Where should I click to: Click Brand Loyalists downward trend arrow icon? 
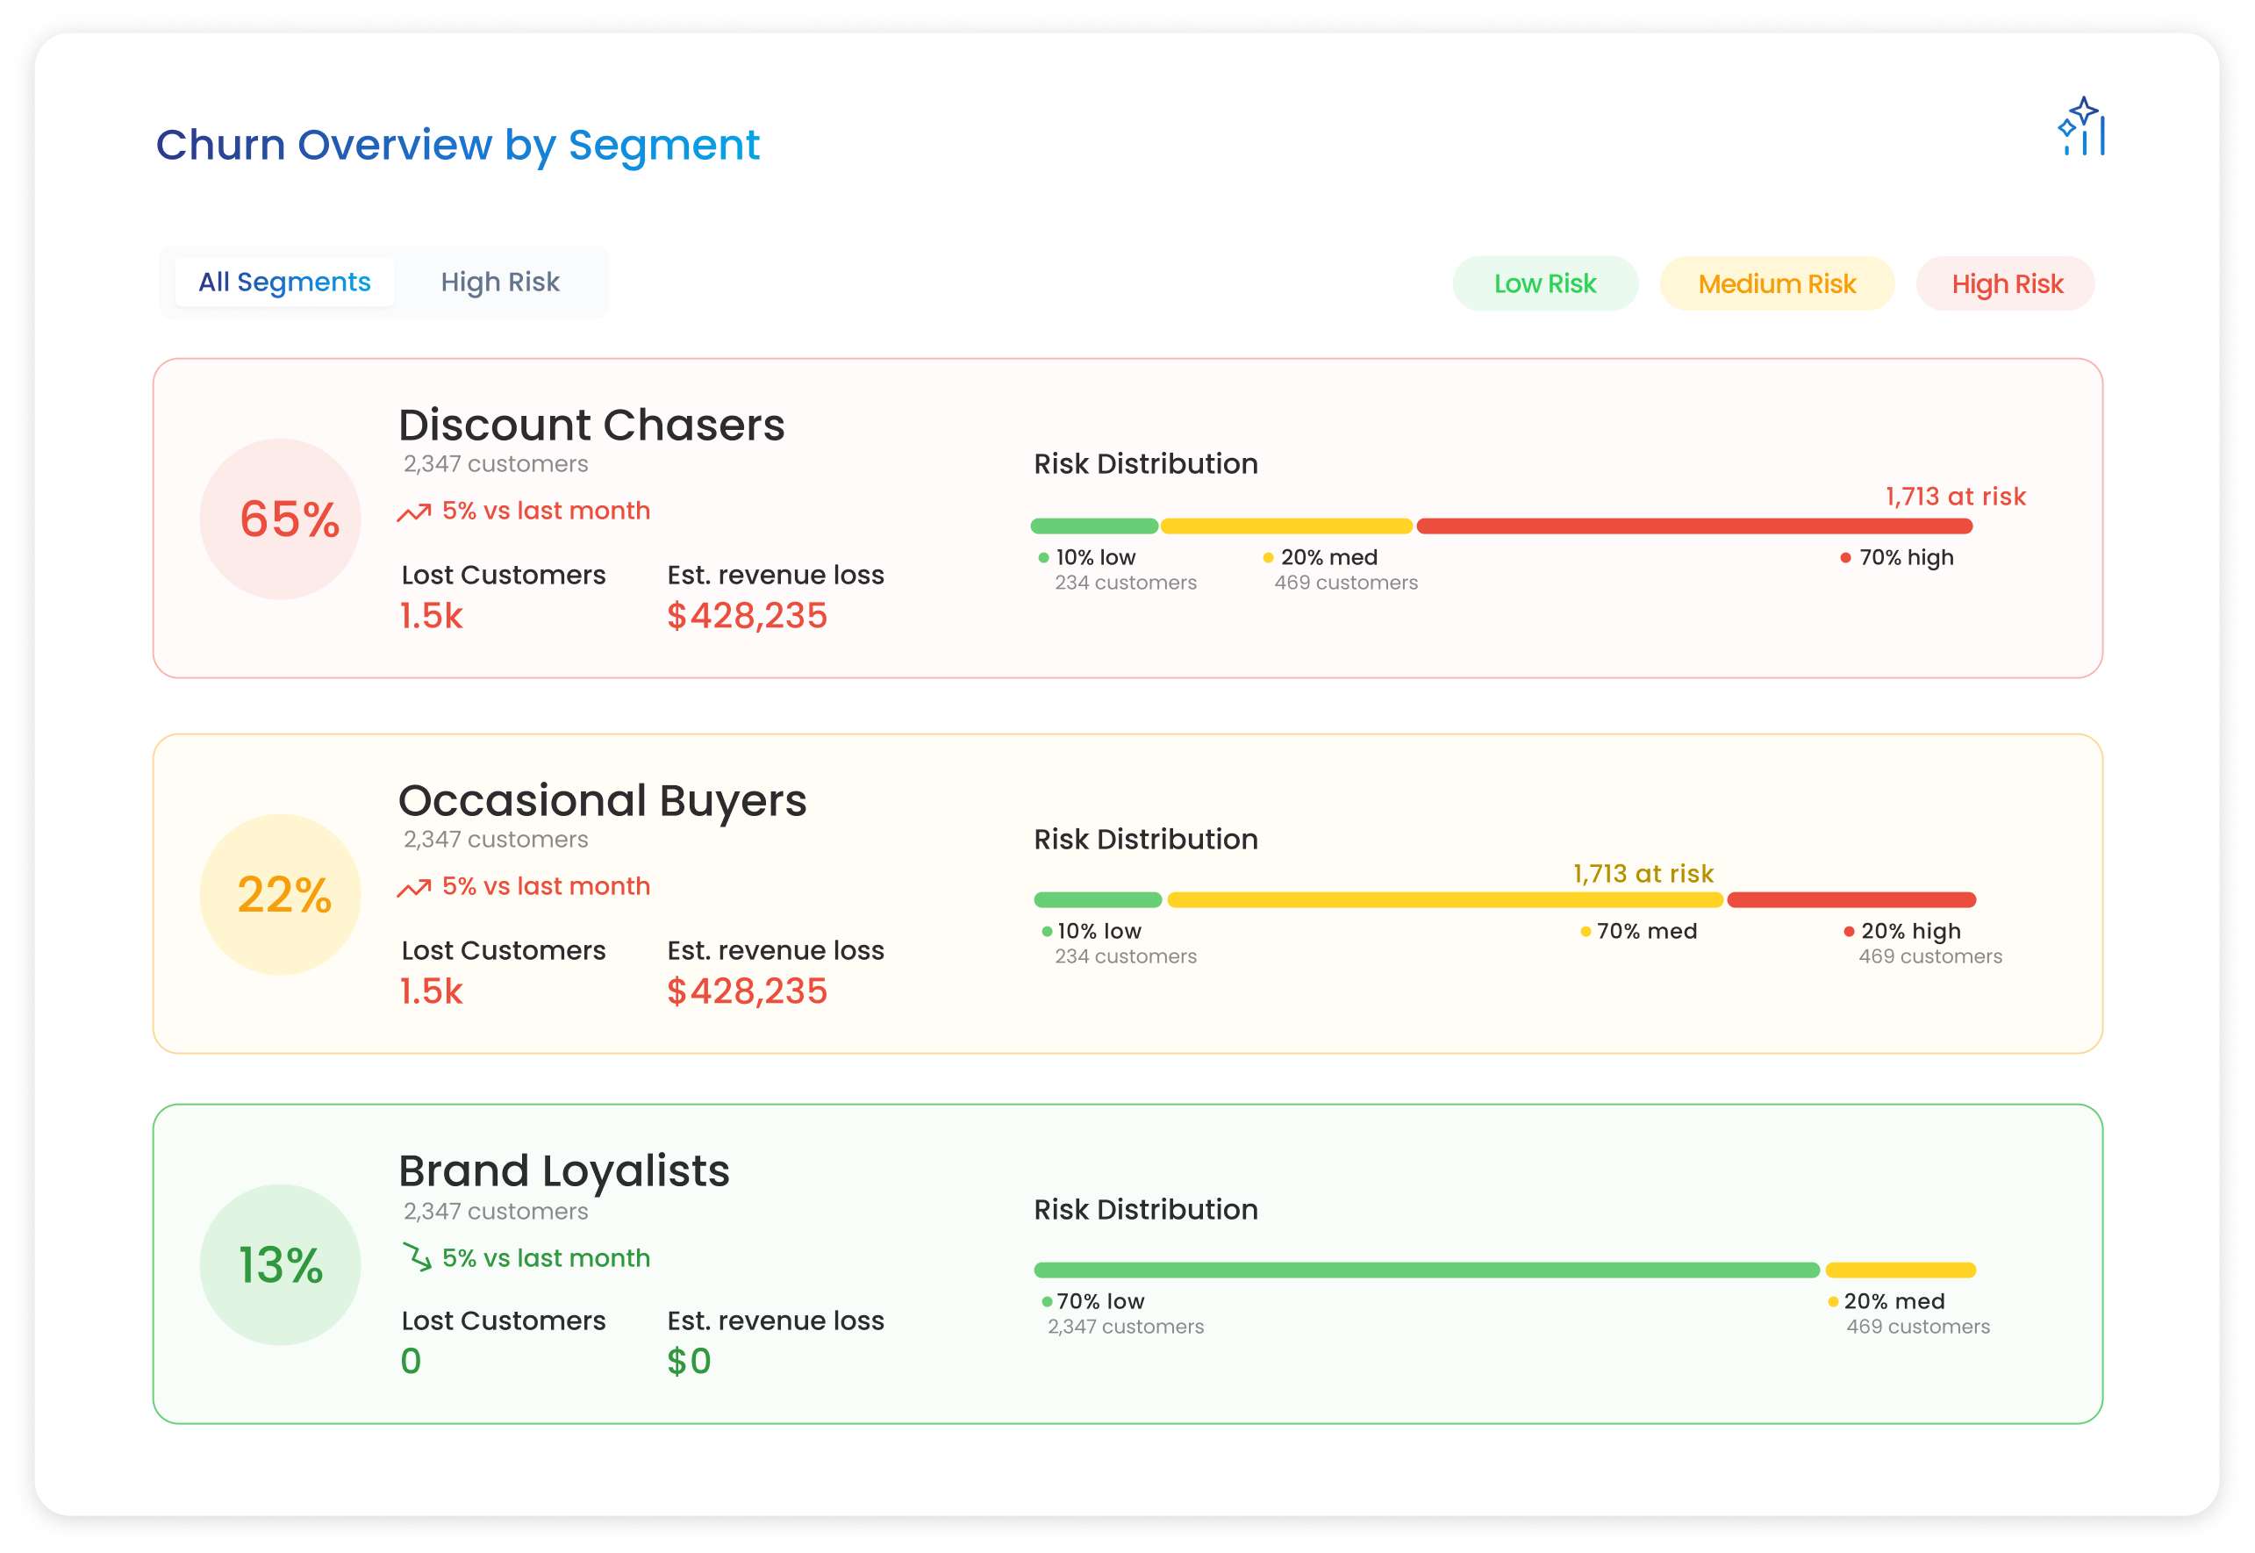click(417, 1257)
